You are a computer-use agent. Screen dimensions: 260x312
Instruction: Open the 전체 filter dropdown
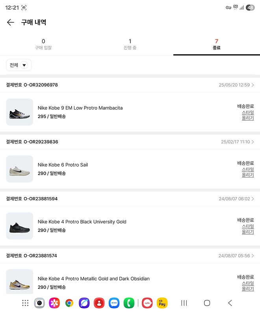[x=19, y=65]
